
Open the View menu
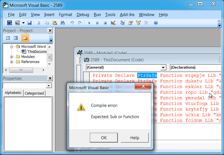[x=35, y=15]
